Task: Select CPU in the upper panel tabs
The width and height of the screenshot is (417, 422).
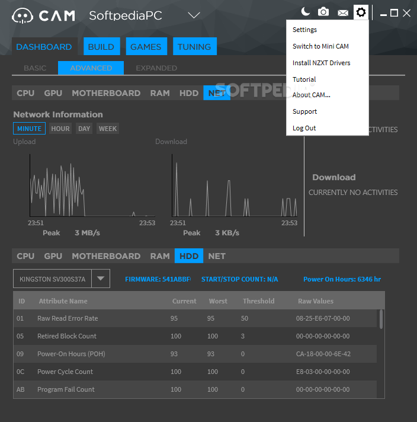Action: 25,93
